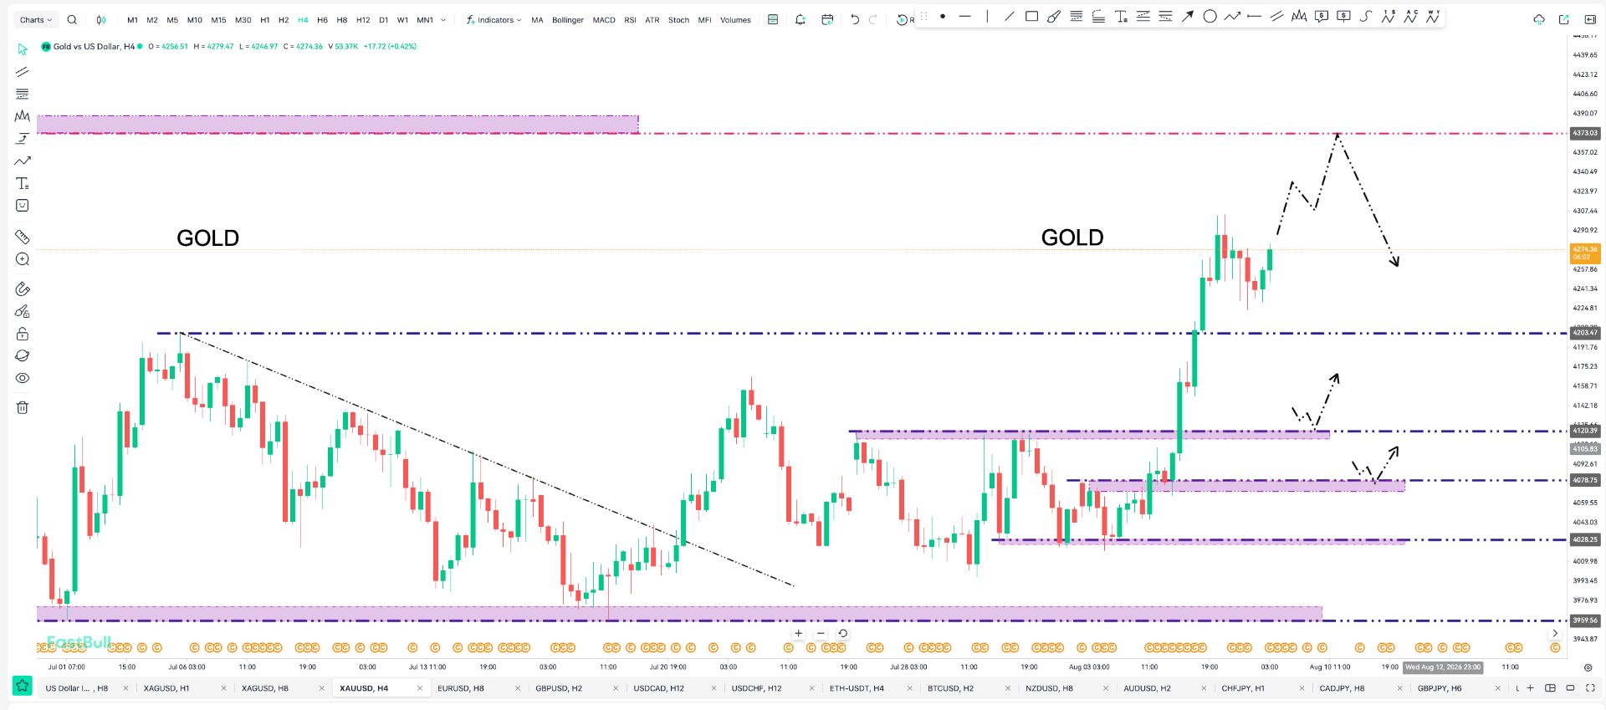Expand more timeframes chevron after MN1
Screen dimensions: 1606x710
(443, 20)
